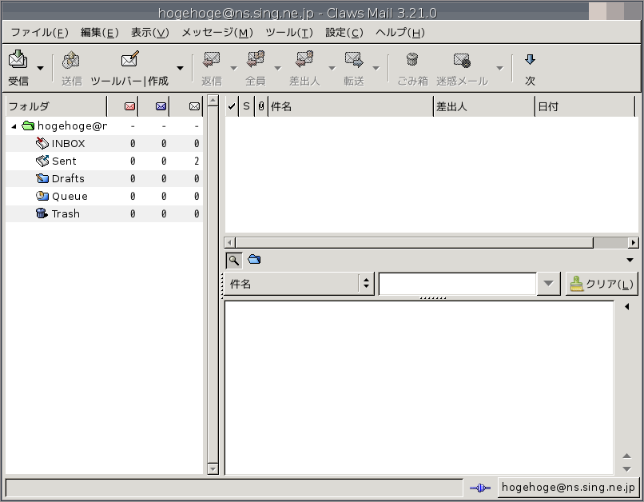Click the hogehoge@ns.sing.ne.jp account button
Screen dimensions: 644x502
(x=568, y=488)
